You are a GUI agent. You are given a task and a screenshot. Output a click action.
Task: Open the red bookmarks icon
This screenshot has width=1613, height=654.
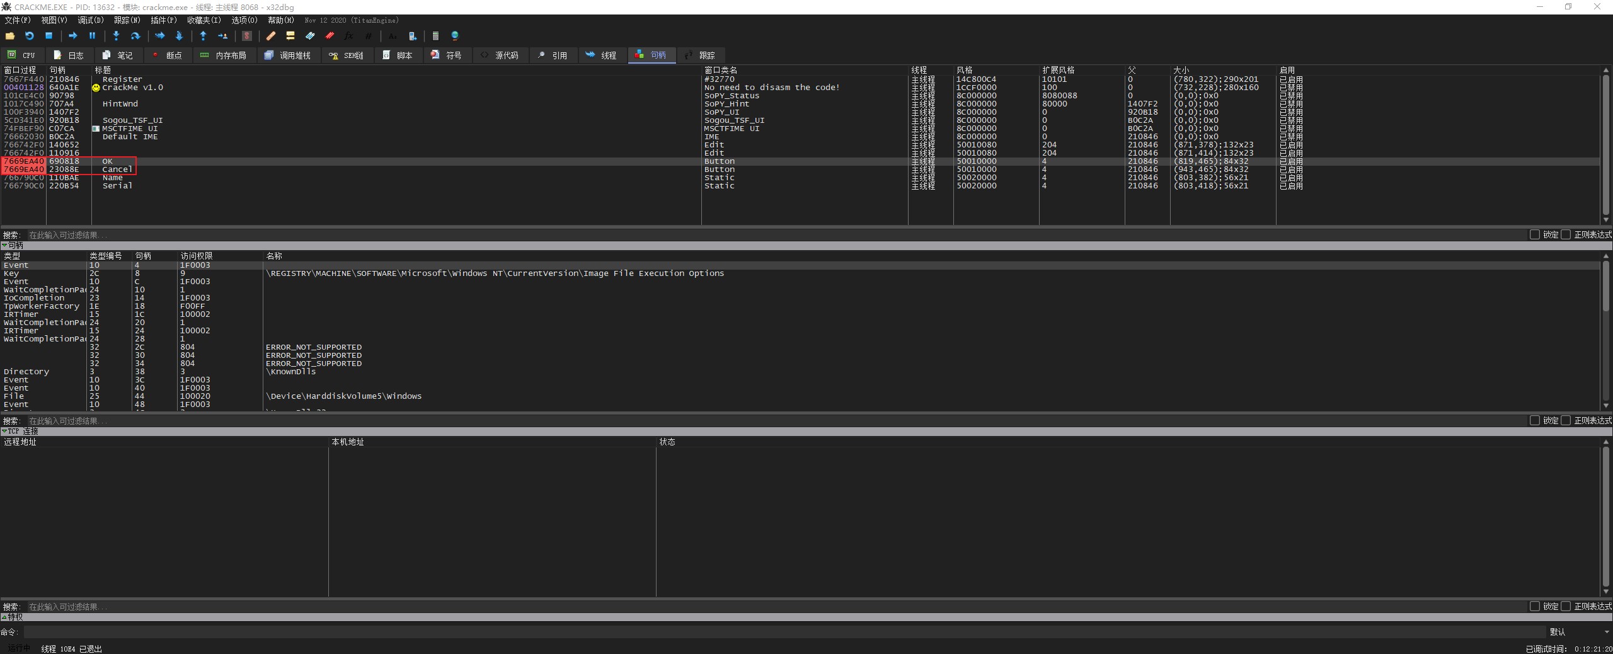[x=330, y=36]
